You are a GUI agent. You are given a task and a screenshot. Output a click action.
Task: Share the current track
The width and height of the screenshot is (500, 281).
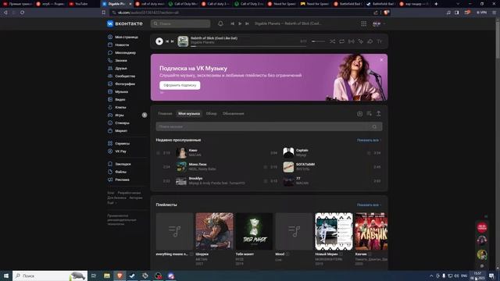click(370, 41)
